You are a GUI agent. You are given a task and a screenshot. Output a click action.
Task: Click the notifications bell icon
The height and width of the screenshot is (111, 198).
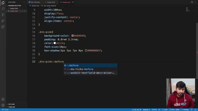[195, 110]
